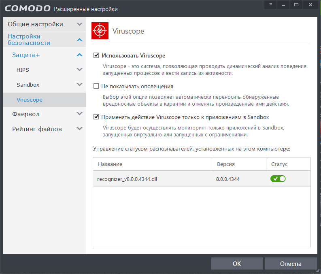Sort table by Название column header
321x274 pixels.
pyautogui.click(x=152, y=164)
